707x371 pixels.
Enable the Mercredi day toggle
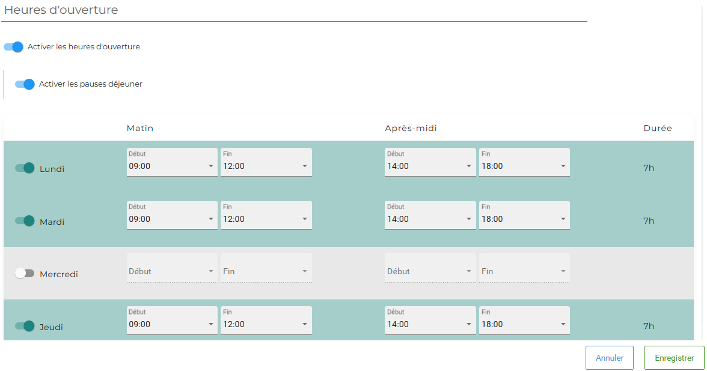(x=25, y=274)
